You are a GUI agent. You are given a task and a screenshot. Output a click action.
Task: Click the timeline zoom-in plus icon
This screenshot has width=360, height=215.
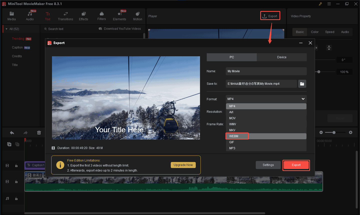click(350, 132)
